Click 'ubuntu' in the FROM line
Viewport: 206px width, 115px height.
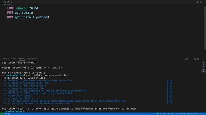coord(22,8)
